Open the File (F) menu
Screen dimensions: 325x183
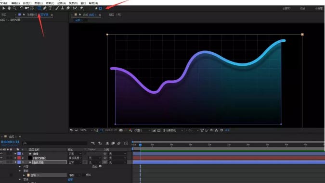[x=4, y=3]
